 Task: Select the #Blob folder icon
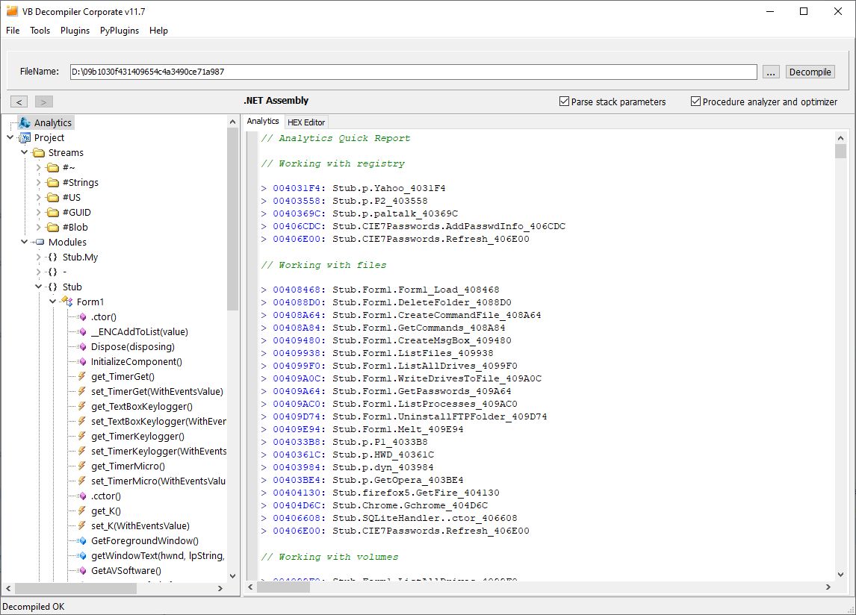[53, 227]
